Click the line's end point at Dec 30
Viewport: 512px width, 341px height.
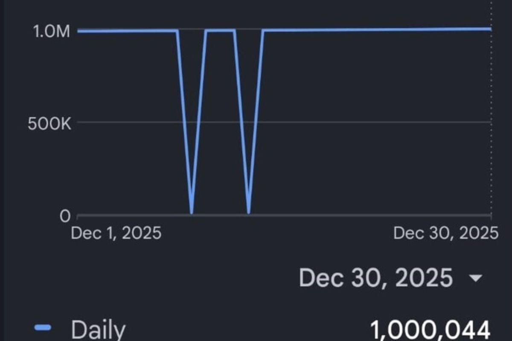(x=490, y=29)
